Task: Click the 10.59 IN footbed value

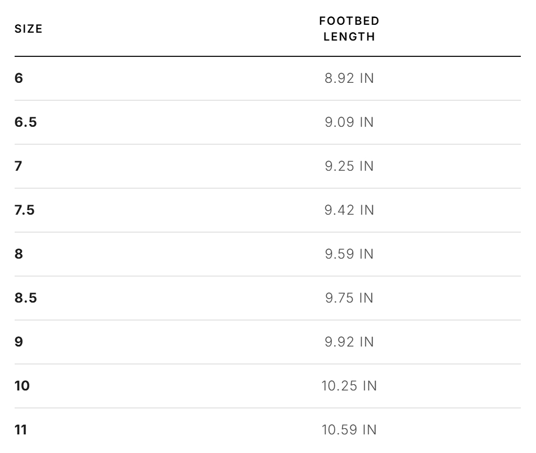Action: tap(349, 430)
